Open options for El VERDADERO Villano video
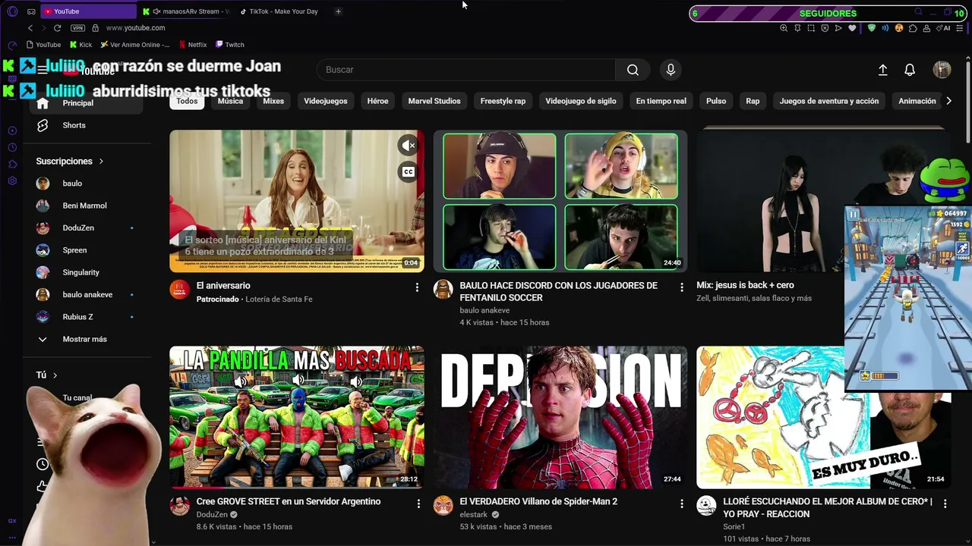This screenshot has height=546, width=972. (681, 504)
